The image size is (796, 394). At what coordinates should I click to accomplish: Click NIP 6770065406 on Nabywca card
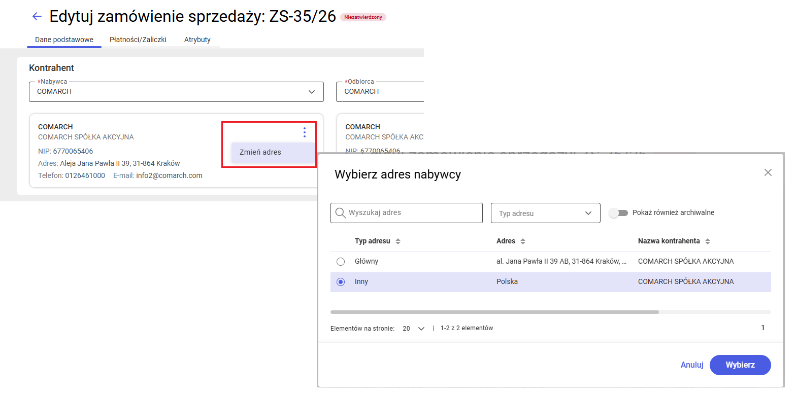tap(65, 151)
